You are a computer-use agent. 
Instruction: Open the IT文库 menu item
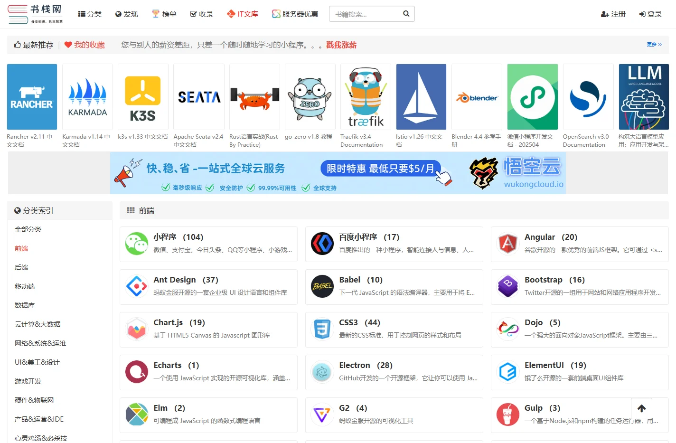click(x=243, y=14)
